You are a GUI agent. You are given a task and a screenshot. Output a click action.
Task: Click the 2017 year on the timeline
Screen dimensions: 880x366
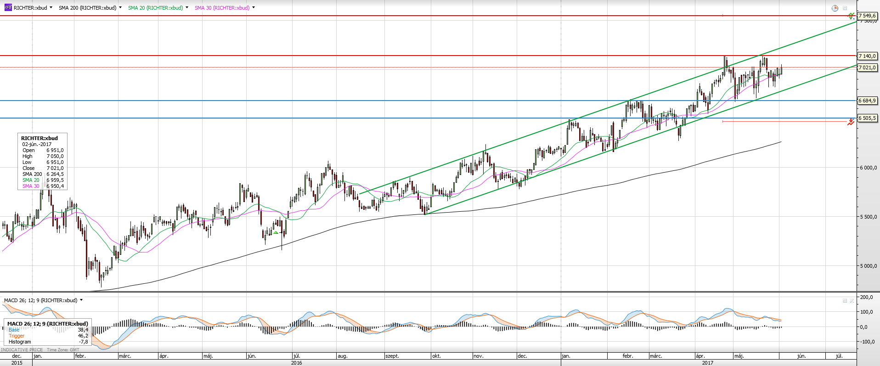pyautogui.click(x=708, y=363)
